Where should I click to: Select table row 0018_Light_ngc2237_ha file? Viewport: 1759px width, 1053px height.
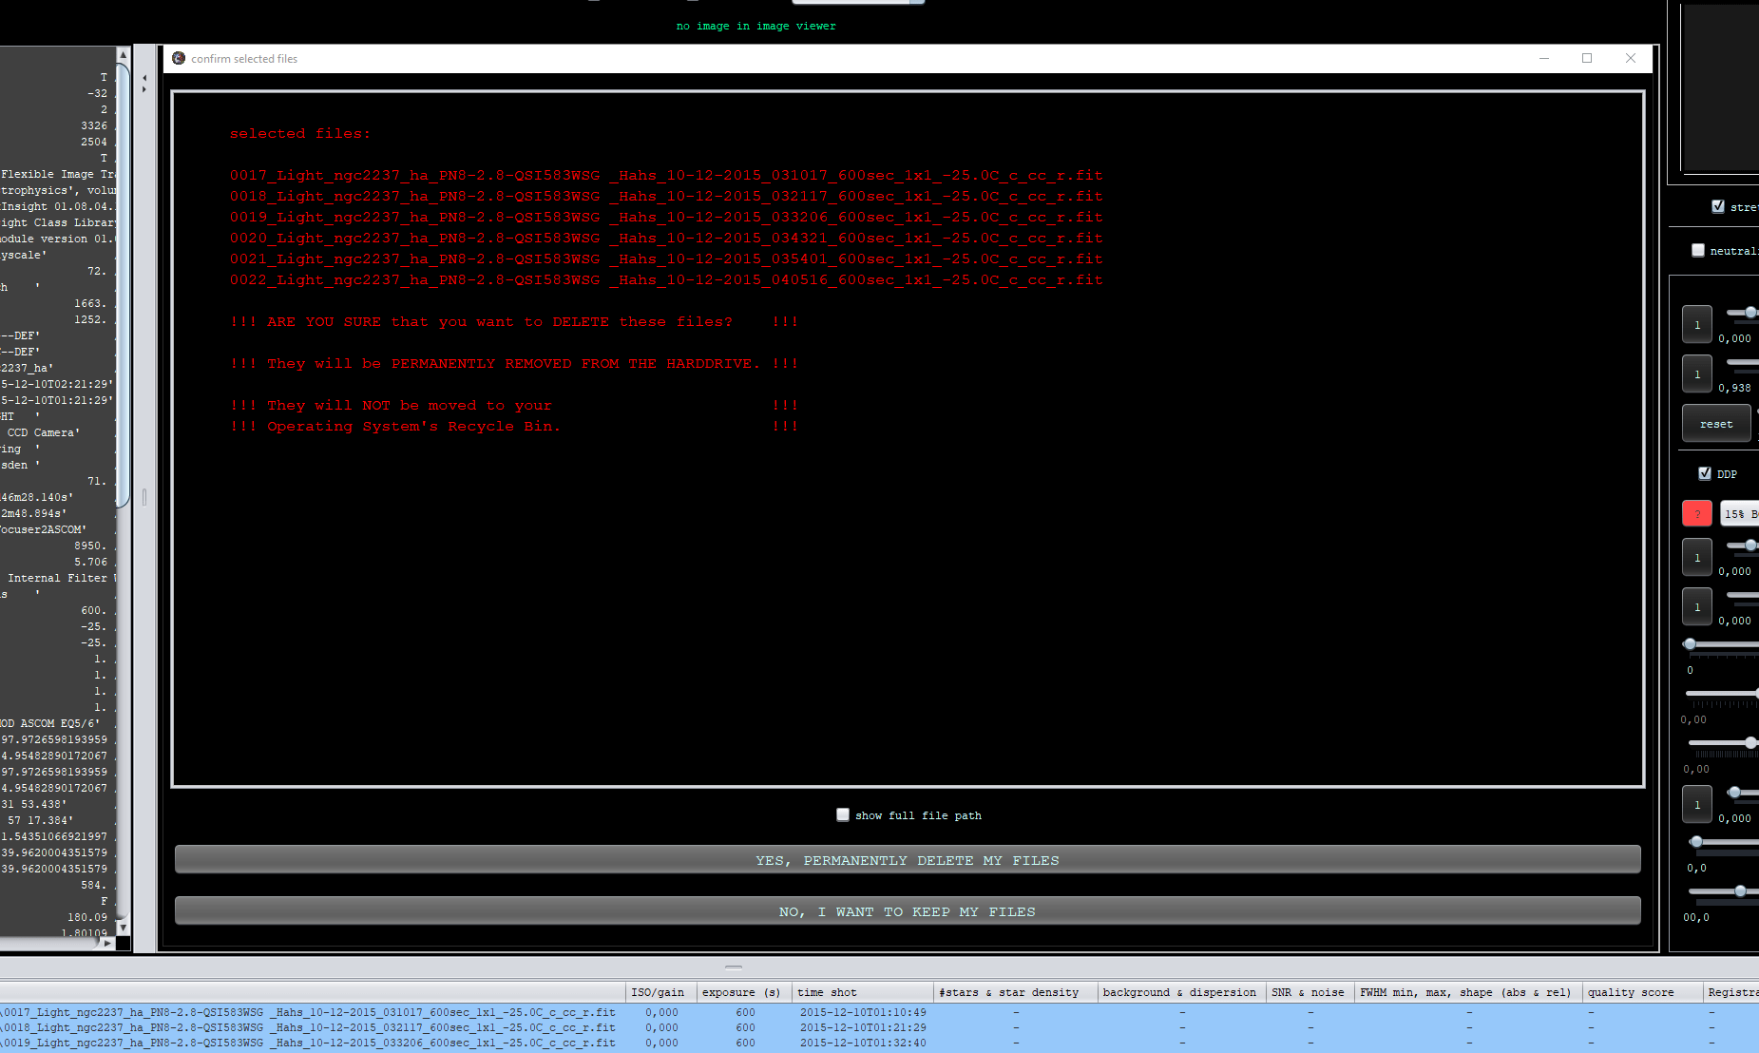pyautogui.click(x=879, y=1027)
